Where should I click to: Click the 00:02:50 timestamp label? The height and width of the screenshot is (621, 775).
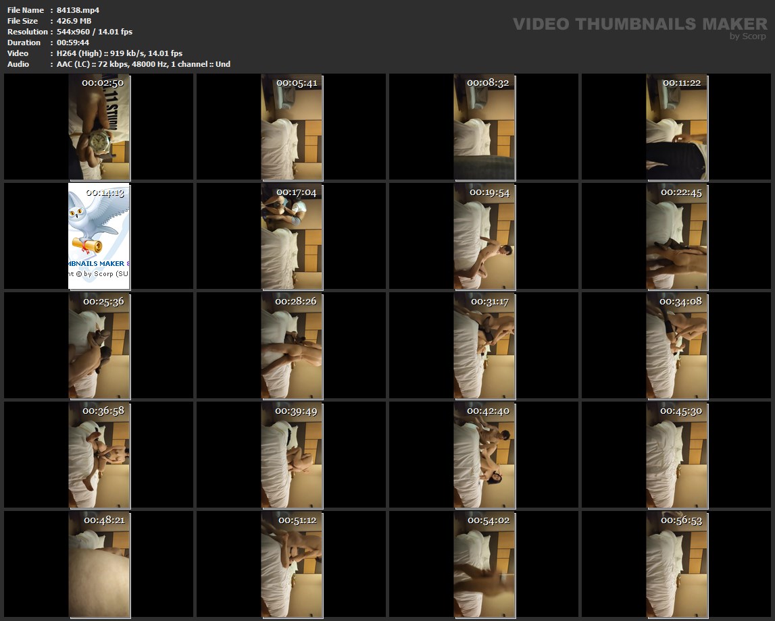pos(103,83)
